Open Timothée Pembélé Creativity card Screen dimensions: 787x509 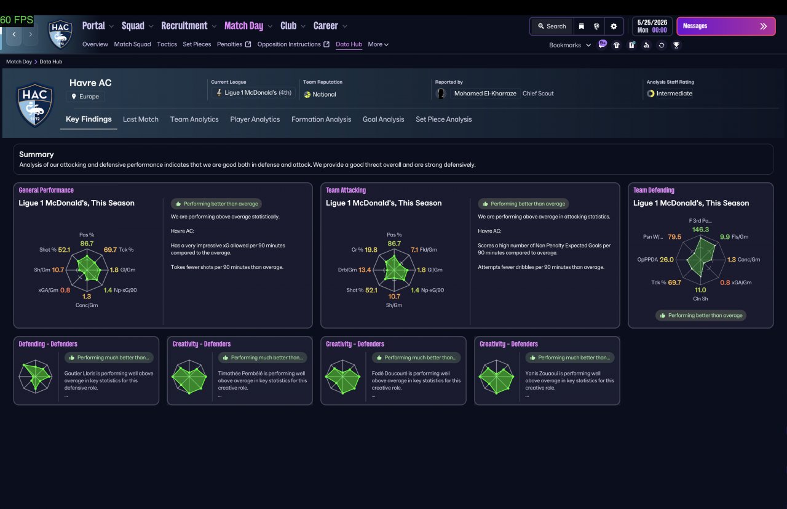tap(240, 371)
